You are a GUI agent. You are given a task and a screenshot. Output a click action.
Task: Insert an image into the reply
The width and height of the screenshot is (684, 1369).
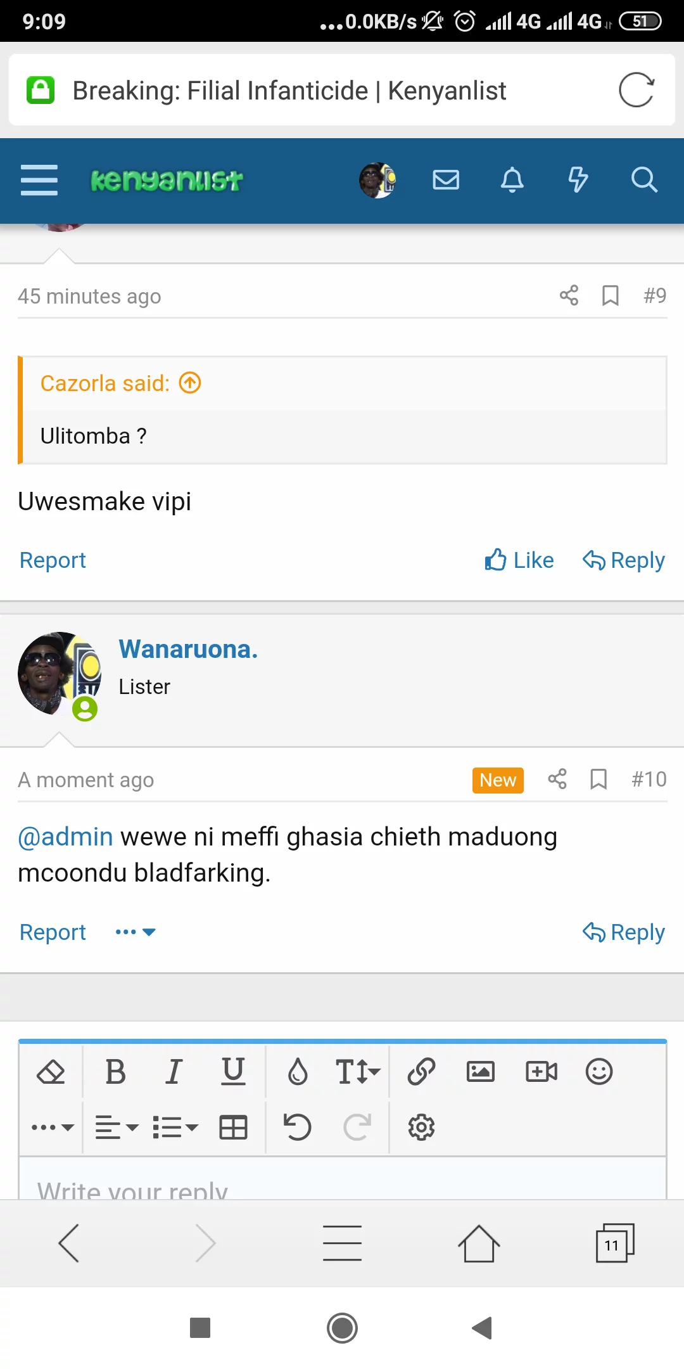pos(480,1072)
